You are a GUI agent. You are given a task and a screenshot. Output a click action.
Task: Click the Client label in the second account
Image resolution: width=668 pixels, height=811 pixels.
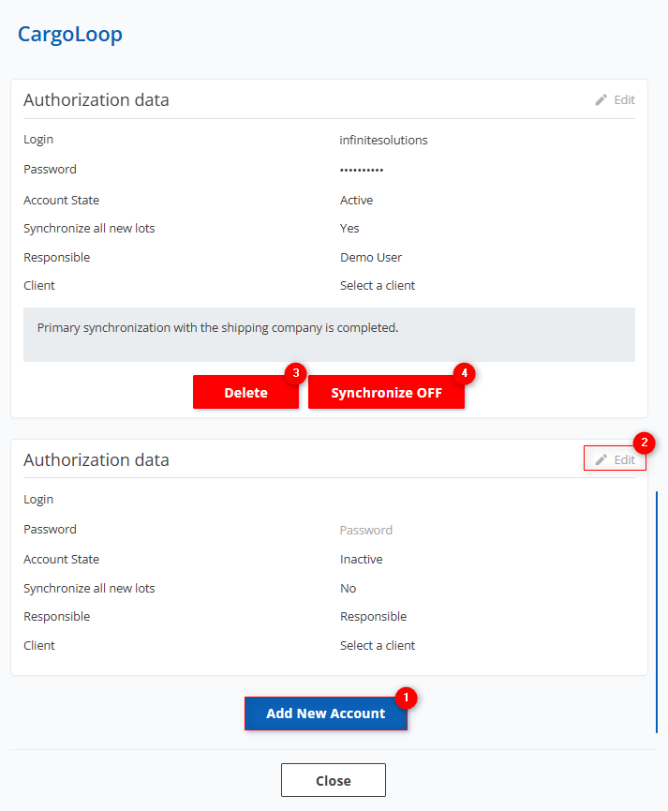pos(38,645)
